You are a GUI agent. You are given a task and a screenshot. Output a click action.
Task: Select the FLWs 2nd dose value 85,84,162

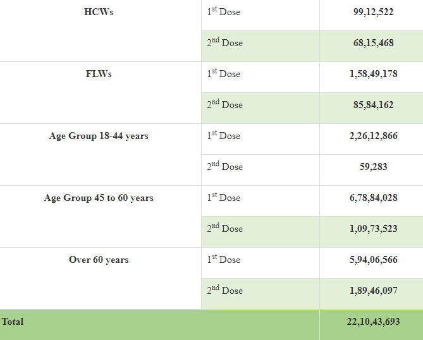point(373,105)
